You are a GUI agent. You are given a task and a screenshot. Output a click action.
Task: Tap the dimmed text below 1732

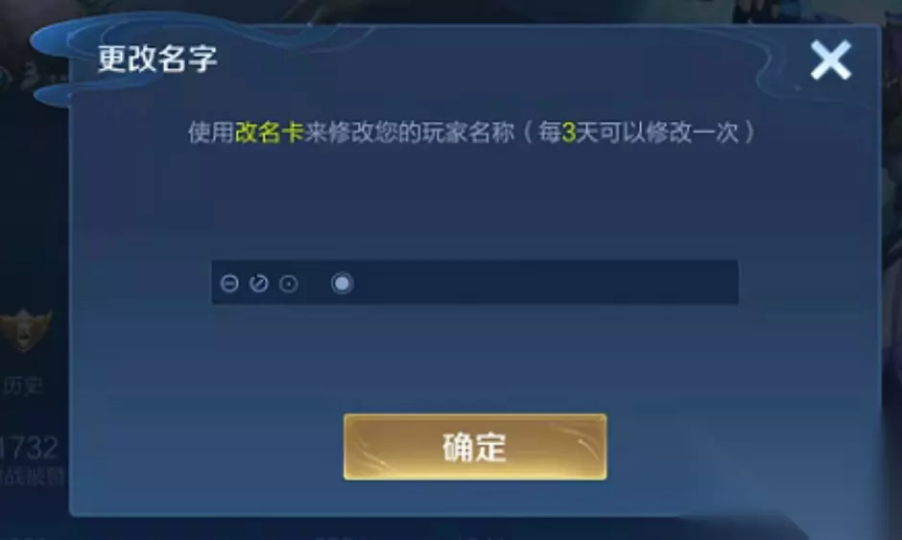[32, 476]
